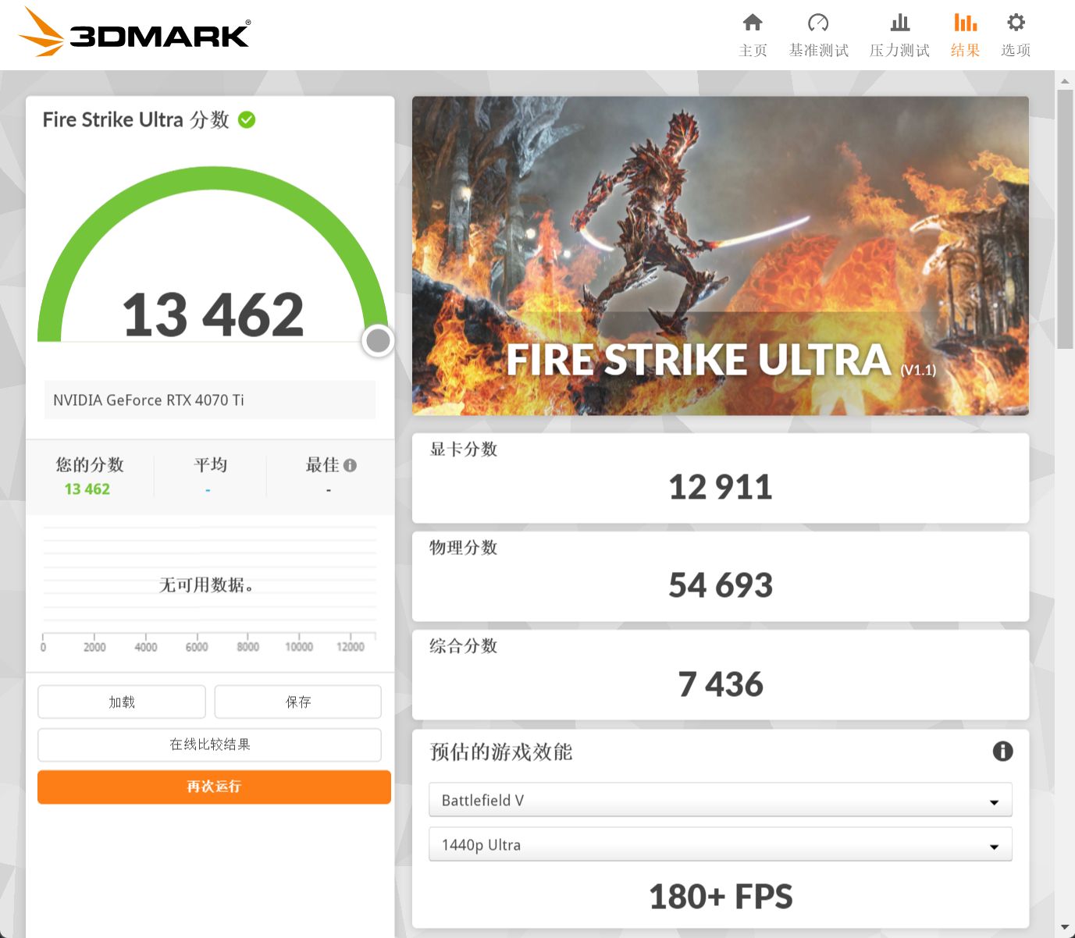Image resolution: width=1075 pixels, height=938 pixels.
Task: Click the 平均 label
Action: pos(210,464)
